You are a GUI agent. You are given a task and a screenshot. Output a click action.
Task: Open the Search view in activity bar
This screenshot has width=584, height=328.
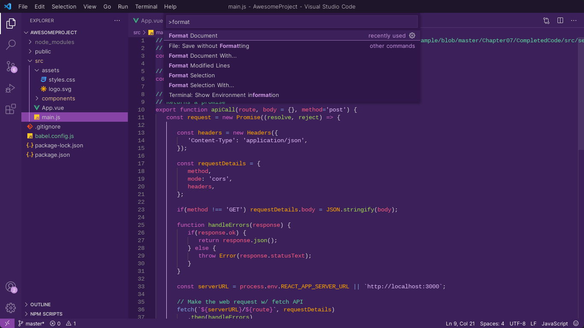11,44
